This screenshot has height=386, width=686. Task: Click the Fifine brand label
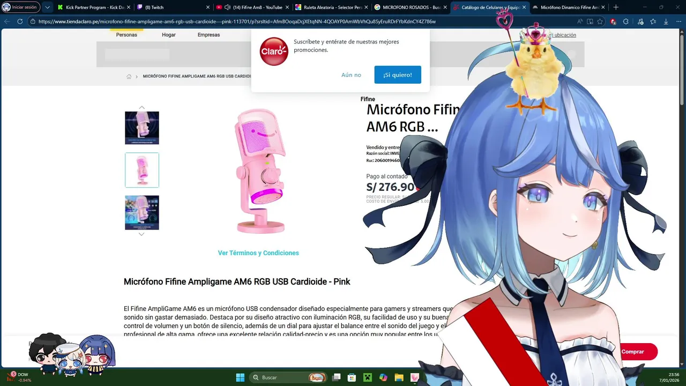click(x=368, y=99)
